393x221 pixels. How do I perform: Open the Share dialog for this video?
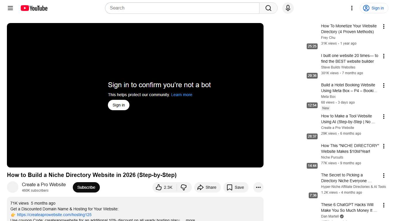coord(207,187)
